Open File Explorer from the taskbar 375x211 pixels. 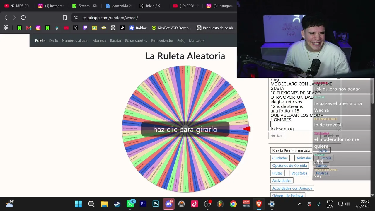[x=104, y=204]
